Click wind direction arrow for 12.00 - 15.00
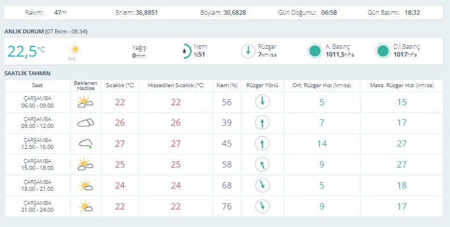This screenshot has height=227, width=450. click(x=262, y=143)
